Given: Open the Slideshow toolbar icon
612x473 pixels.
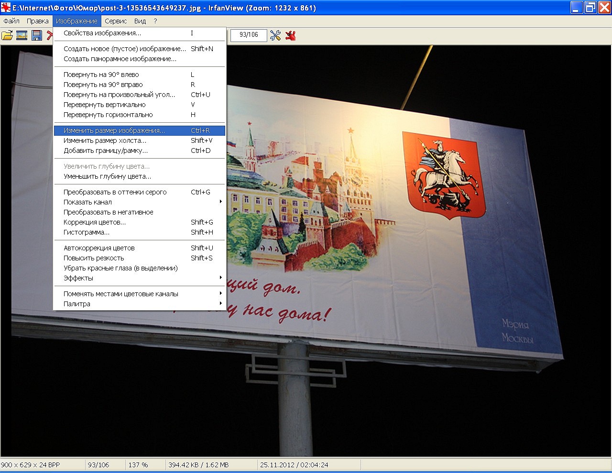Looking at the screenshot, I should 22,35.
